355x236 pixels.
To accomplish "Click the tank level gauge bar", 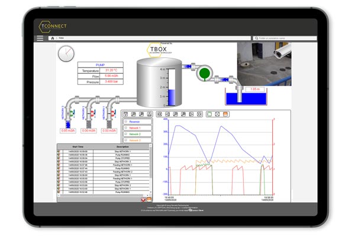I will pyautogui.click(x=172, y=87).
